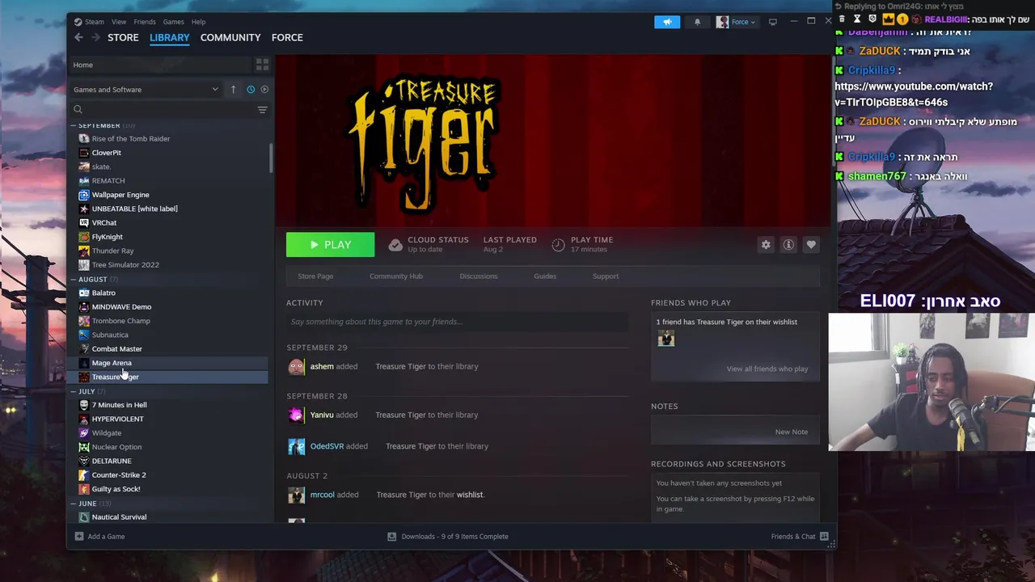Collapse the SEPTEMBER group
This screenshot has height=582, width=1035.
click(74, 125)
